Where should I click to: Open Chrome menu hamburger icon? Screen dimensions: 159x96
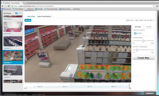tap(157, 6)
